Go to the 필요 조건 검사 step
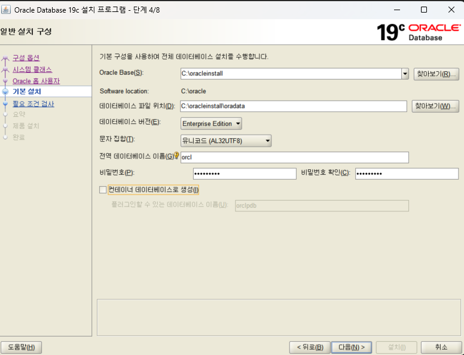This screenshot has width=464, height=355. pyautogui.click(x=33, y=104)
